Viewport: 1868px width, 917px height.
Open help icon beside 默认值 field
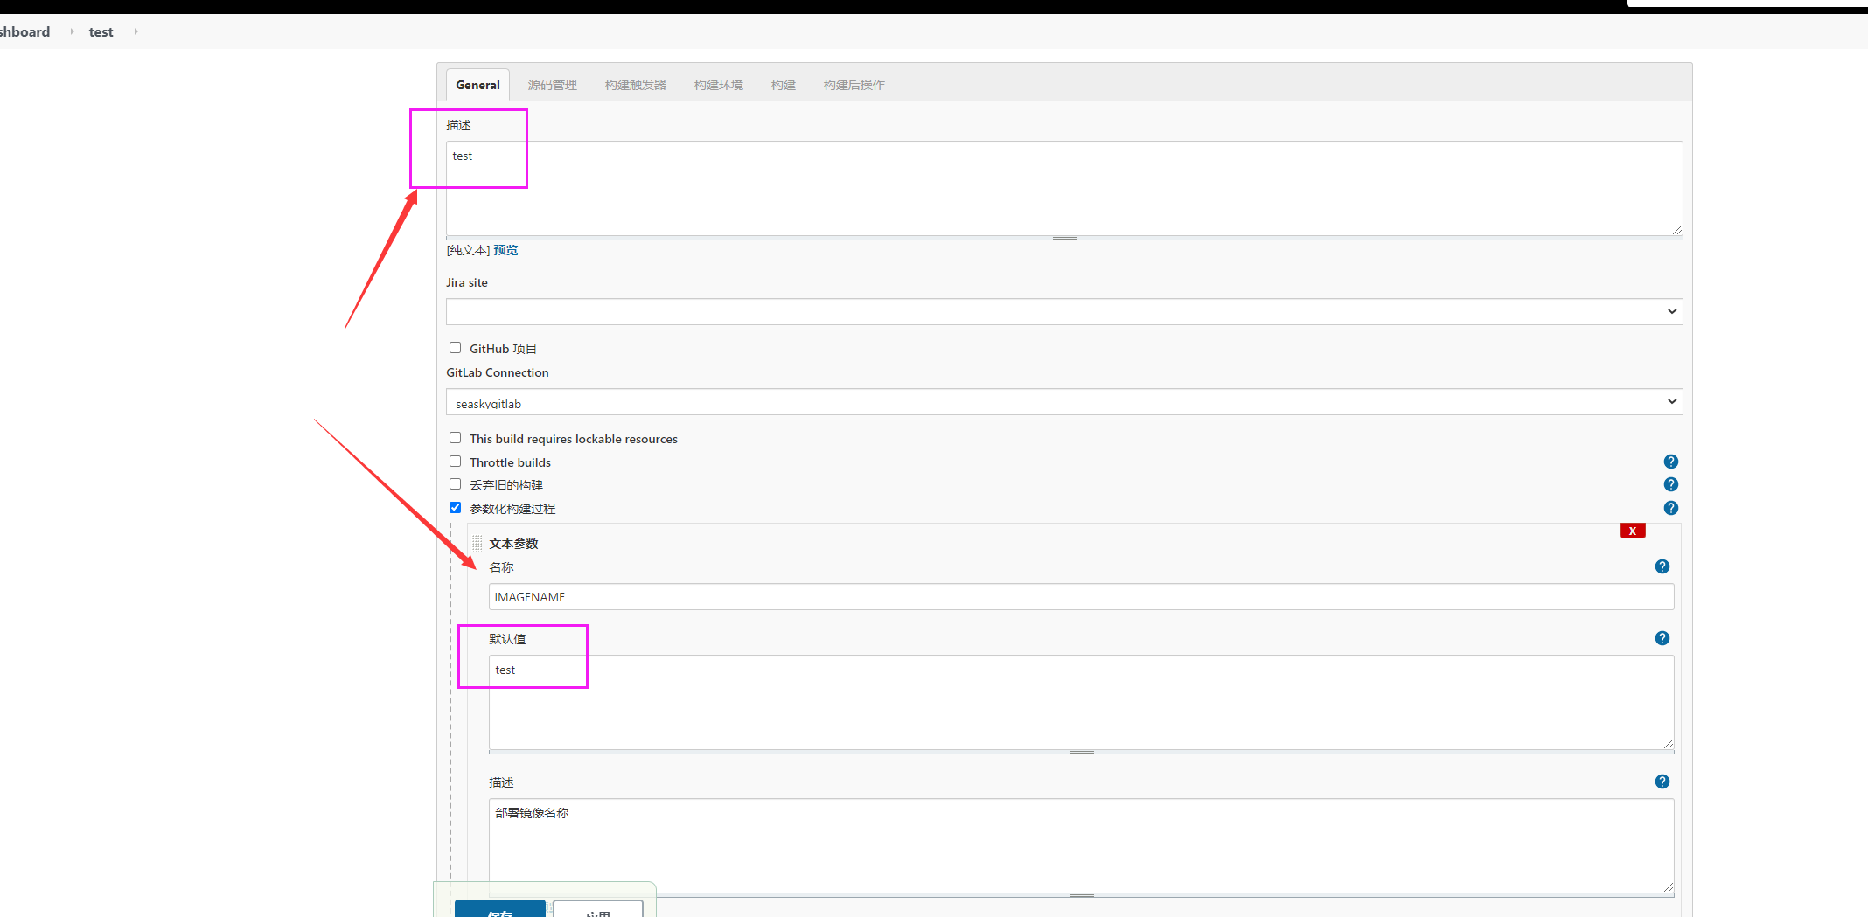(1662, 638)
